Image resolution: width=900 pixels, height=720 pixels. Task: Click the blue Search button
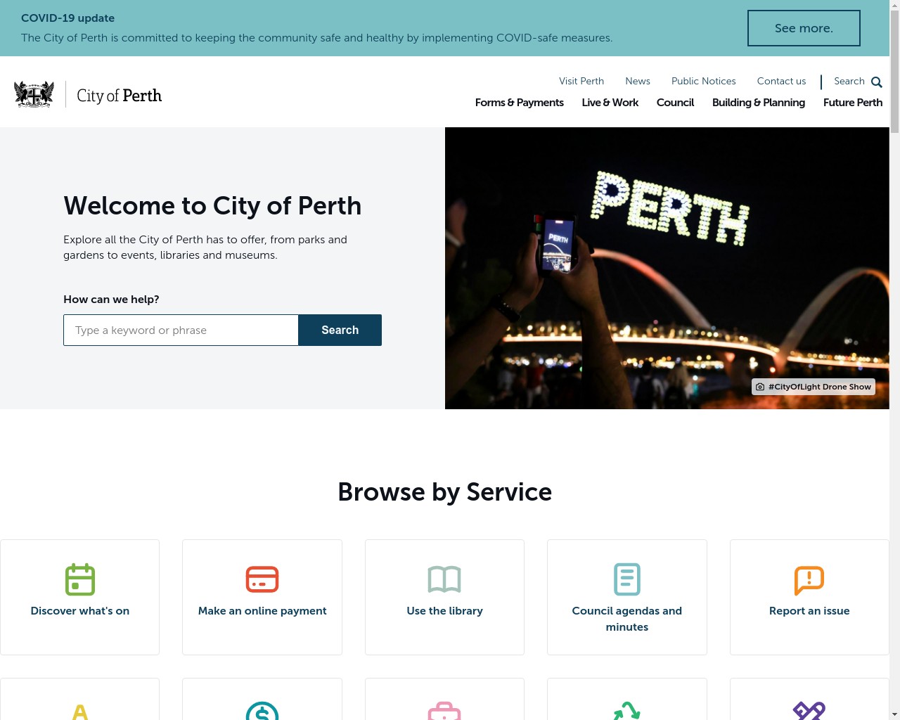pos(340,330)
